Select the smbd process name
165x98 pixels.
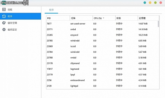[73, 29]
